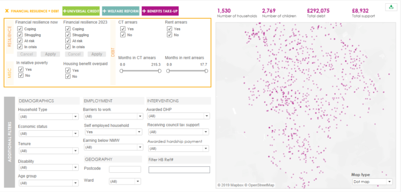This screenshot has width=401, height=192.
Task: Open the Self employed household dropdown
Action: point(113,132)
